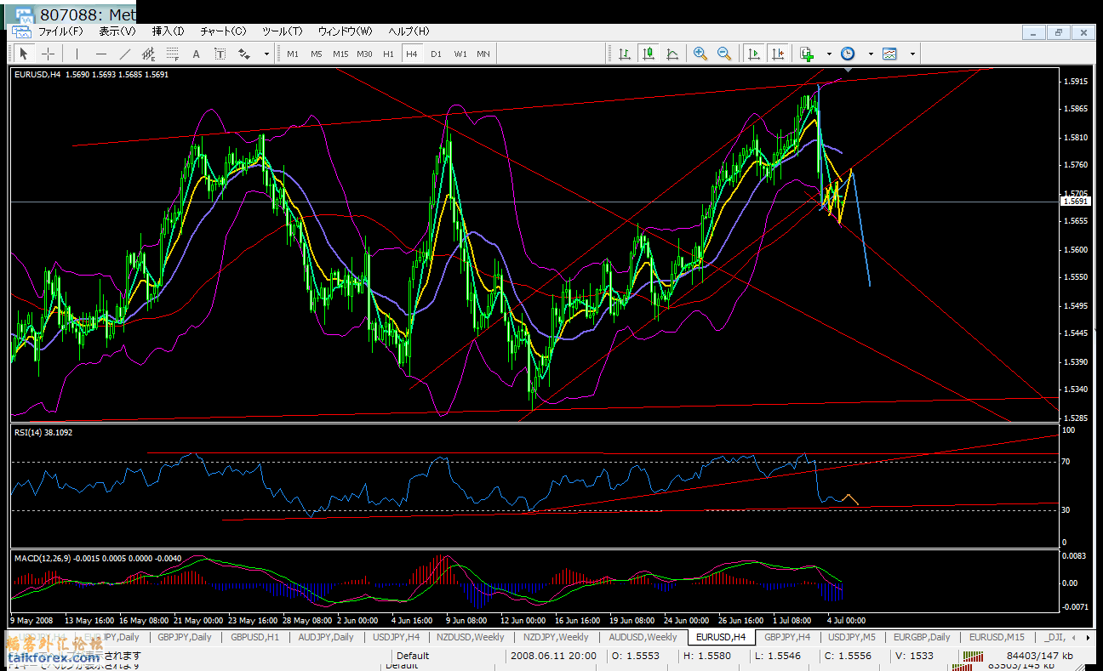Pick the Horizontal Line drawing tool
This screenshot has width=1103, height=671.
pos(101,54)
